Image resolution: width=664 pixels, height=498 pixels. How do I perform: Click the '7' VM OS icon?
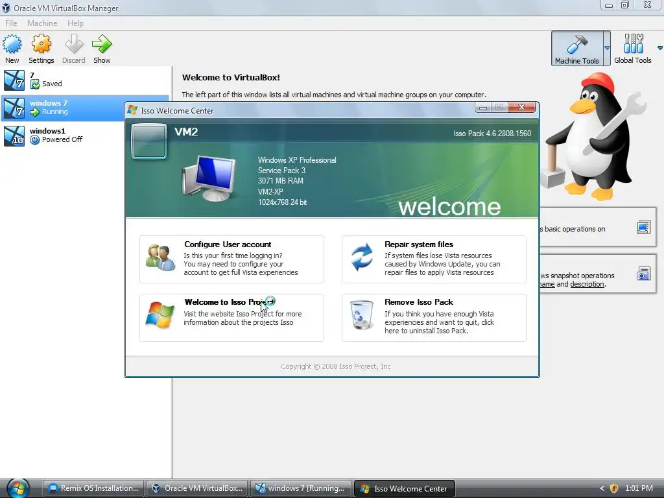click(14, 80)
